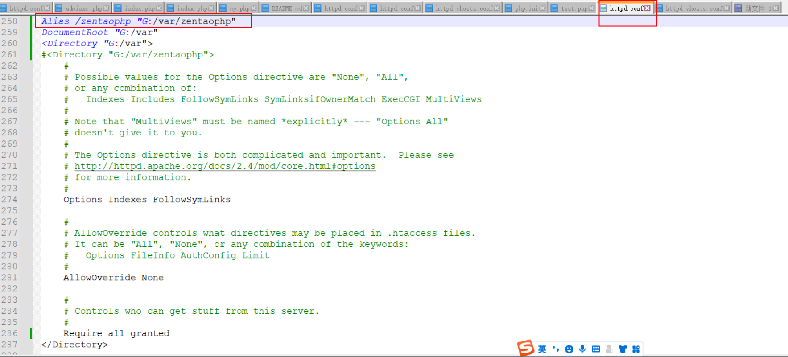Click the comment "doesn't give it to you."
788x357 pixels.
pos(133,133)
